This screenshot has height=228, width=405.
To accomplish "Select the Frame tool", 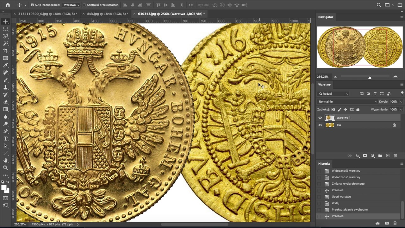I will point(5,58).
